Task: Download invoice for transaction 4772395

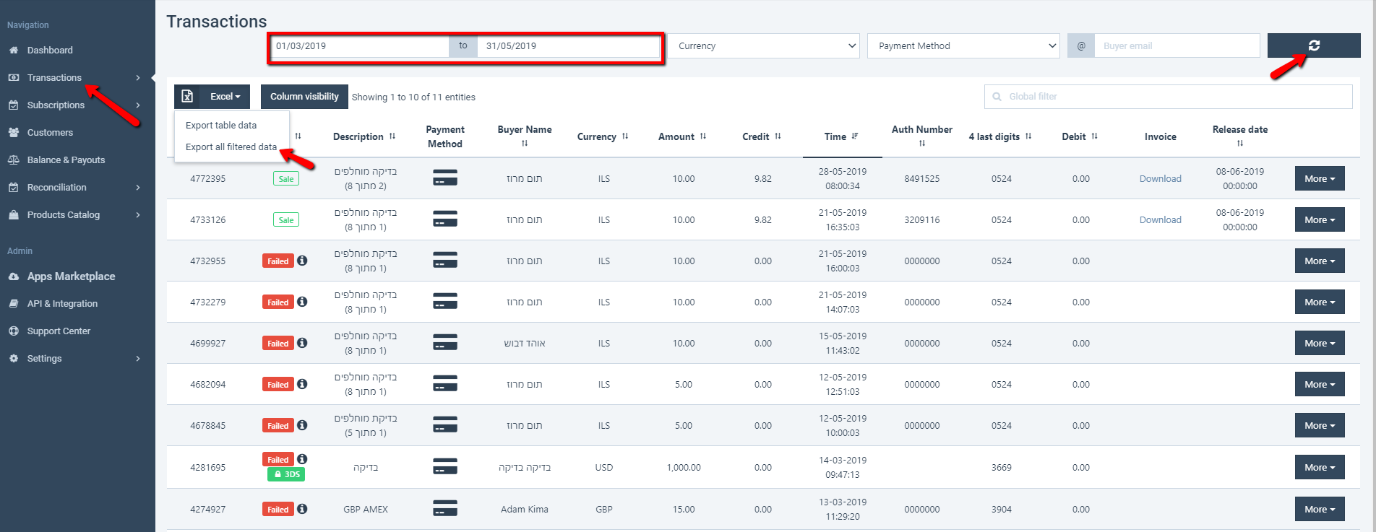Action: coord(1160,178)
